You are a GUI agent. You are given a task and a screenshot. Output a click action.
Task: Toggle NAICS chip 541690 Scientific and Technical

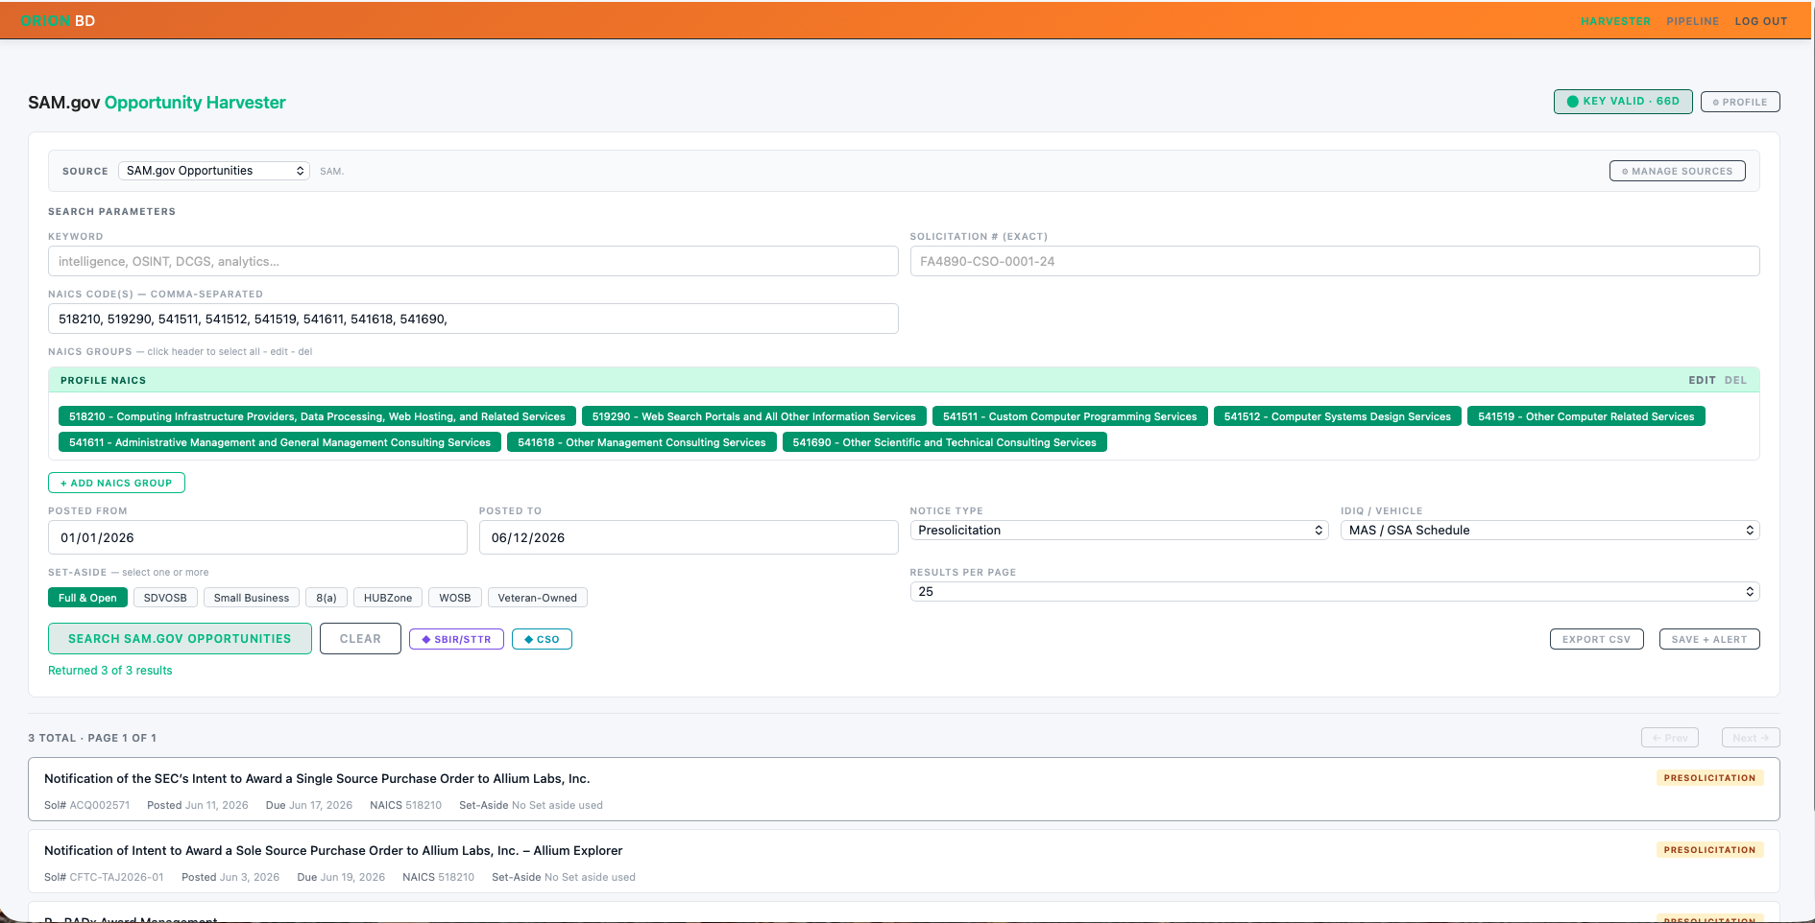click(944, 442)
